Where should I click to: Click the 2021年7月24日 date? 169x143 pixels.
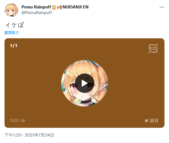(39, 135)
